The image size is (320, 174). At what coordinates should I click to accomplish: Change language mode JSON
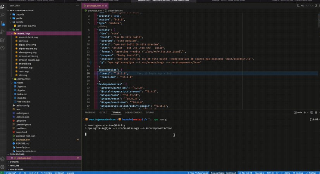[x=287, y=173]
